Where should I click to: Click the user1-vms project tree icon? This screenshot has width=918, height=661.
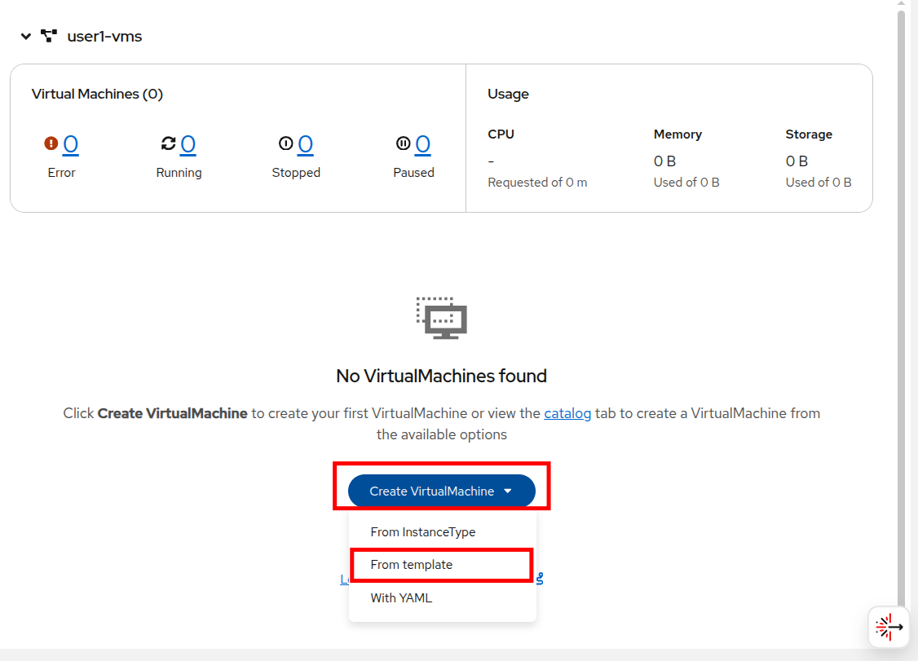tap(49, 36)
